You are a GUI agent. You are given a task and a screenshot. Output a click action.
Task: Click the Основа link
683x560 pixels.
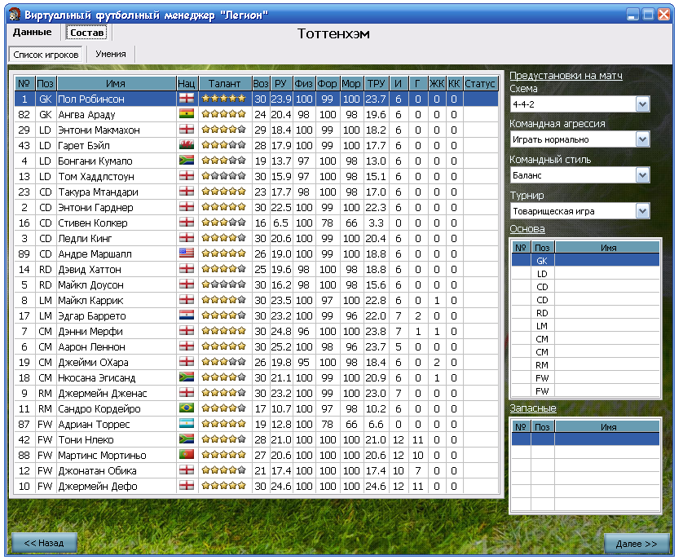(527, 229)
